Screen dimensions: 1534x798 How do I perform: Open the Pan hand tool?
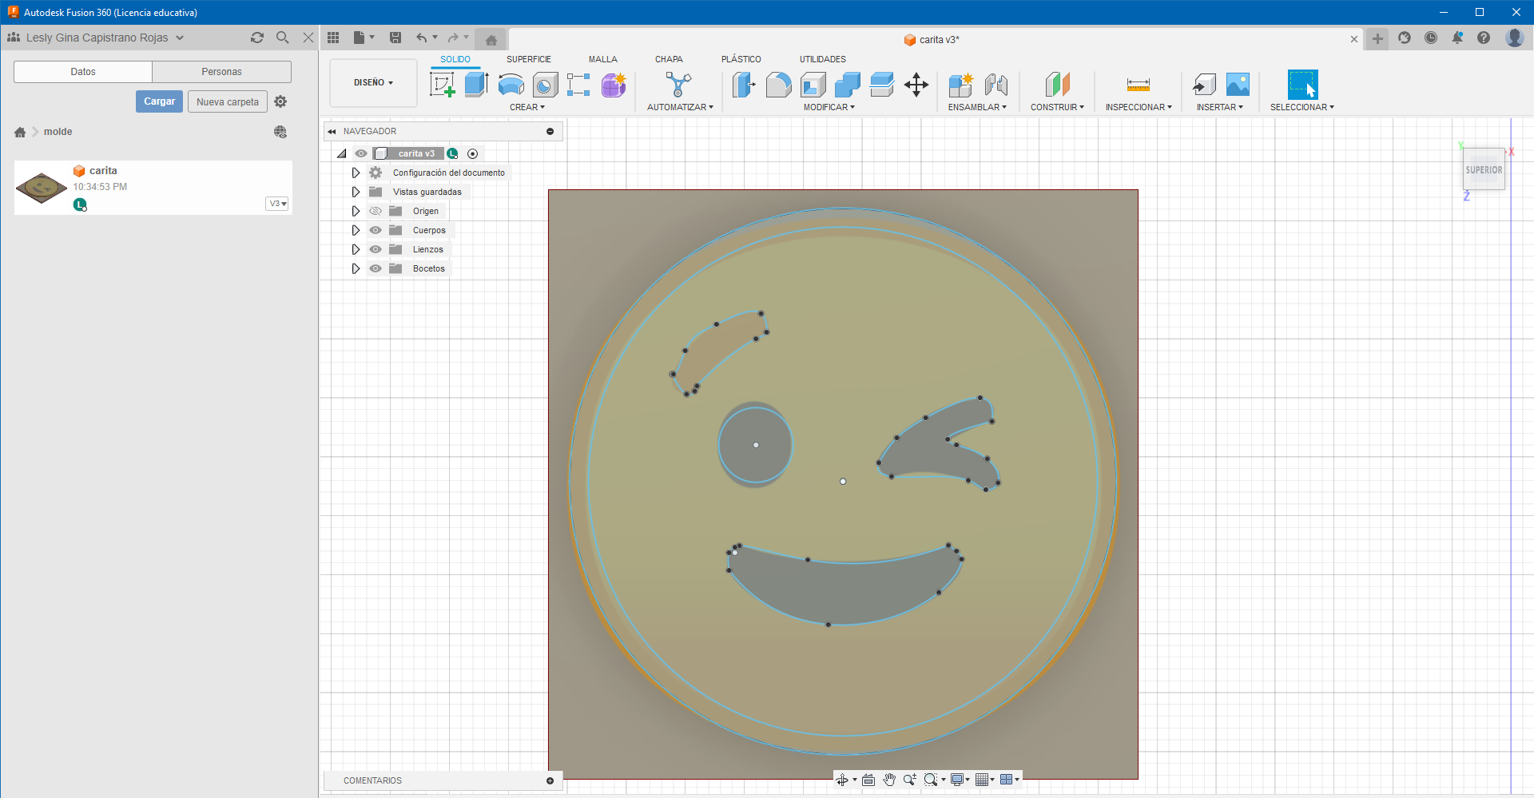click(x=889, y=780)
